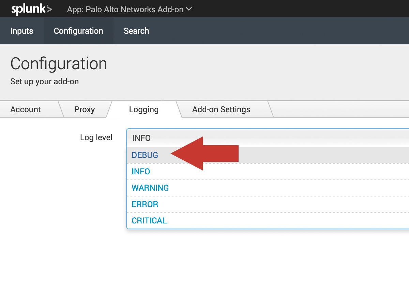Viewport: 409px width, 307px height.
Task: Switch to the Account tab
Action: [26, 109]
